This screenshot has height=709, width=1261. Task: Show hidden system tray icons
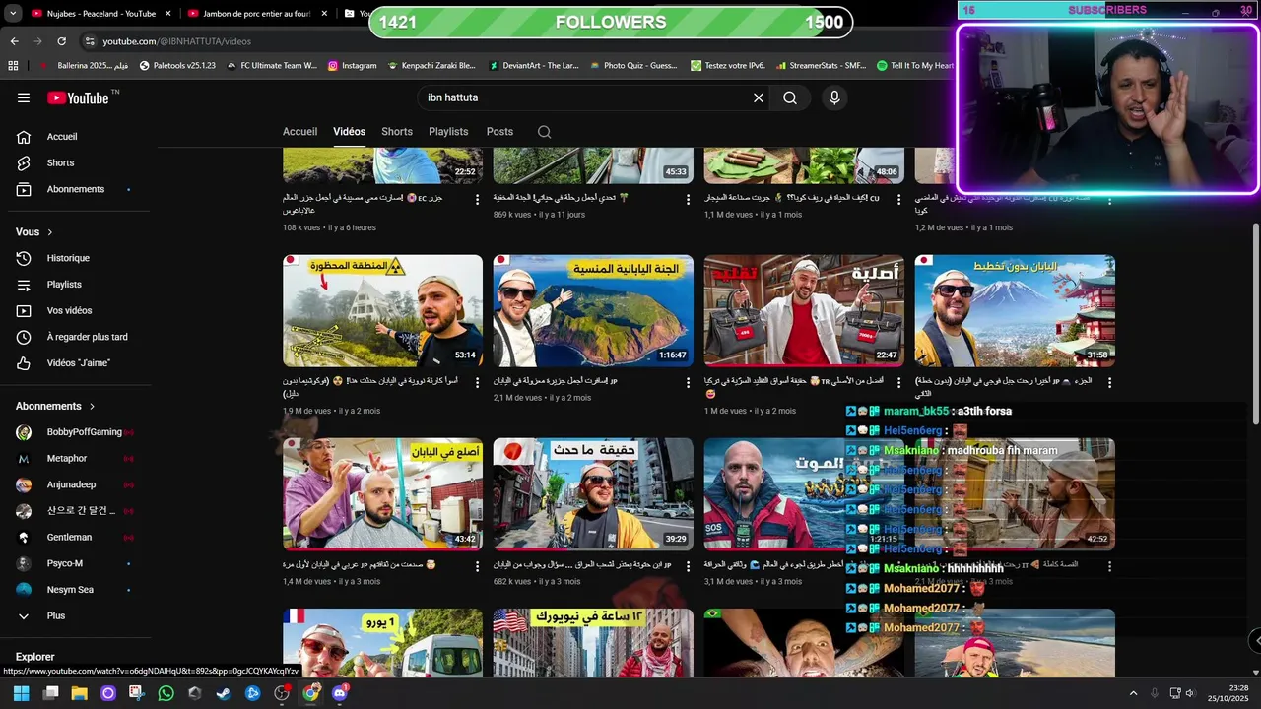tap(1133, 693)
